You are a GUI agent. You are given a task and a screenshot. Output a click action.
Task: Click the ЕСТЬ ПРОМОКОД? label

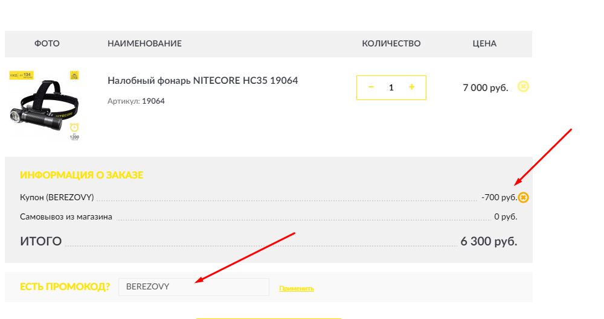pyautogui.click(x=65, y=286)
